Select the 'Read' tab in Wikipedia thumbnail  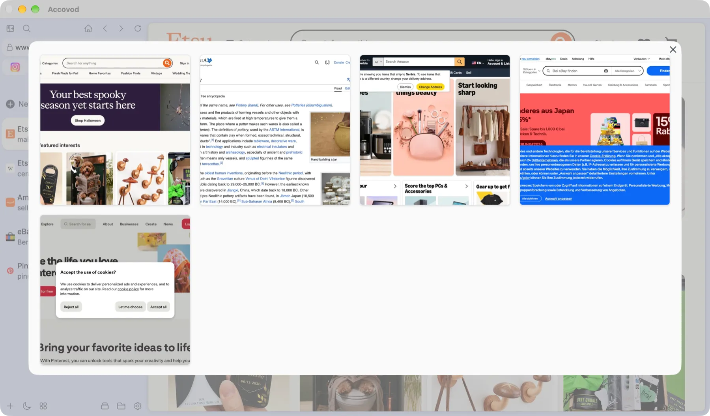coord(338,88)
